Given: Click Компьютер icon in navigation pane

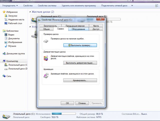Looking at the screenshot, I should pyautogui.click(x=4, y=61).
